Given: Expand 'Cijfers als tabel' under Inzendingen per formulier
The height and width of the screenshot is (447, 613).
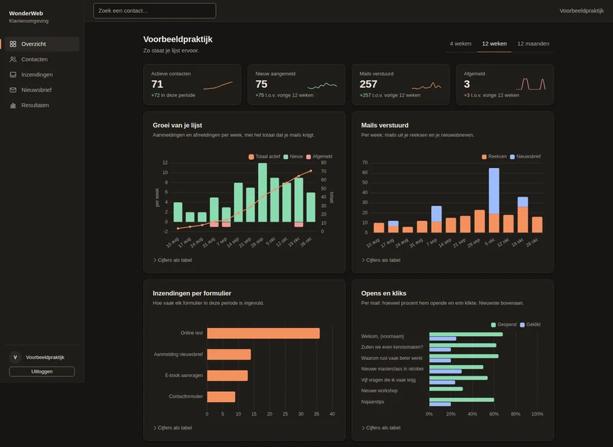Looking at the screenshot, I should pos(172,428).
